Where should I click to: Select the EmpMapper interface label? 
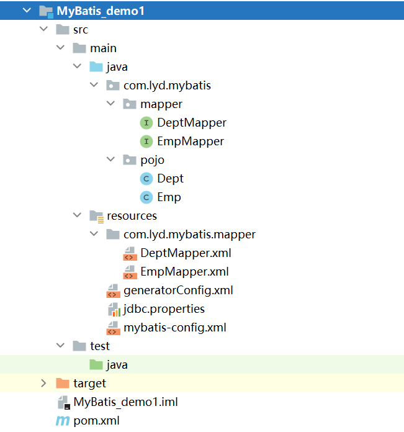(x=191, y=142)
